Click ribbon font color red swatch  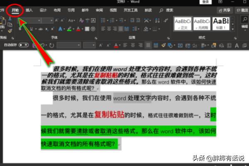pos(78,29)
